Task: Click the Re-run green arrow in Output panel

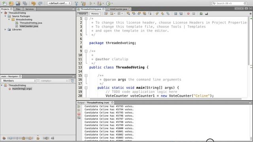Action: 79,106
